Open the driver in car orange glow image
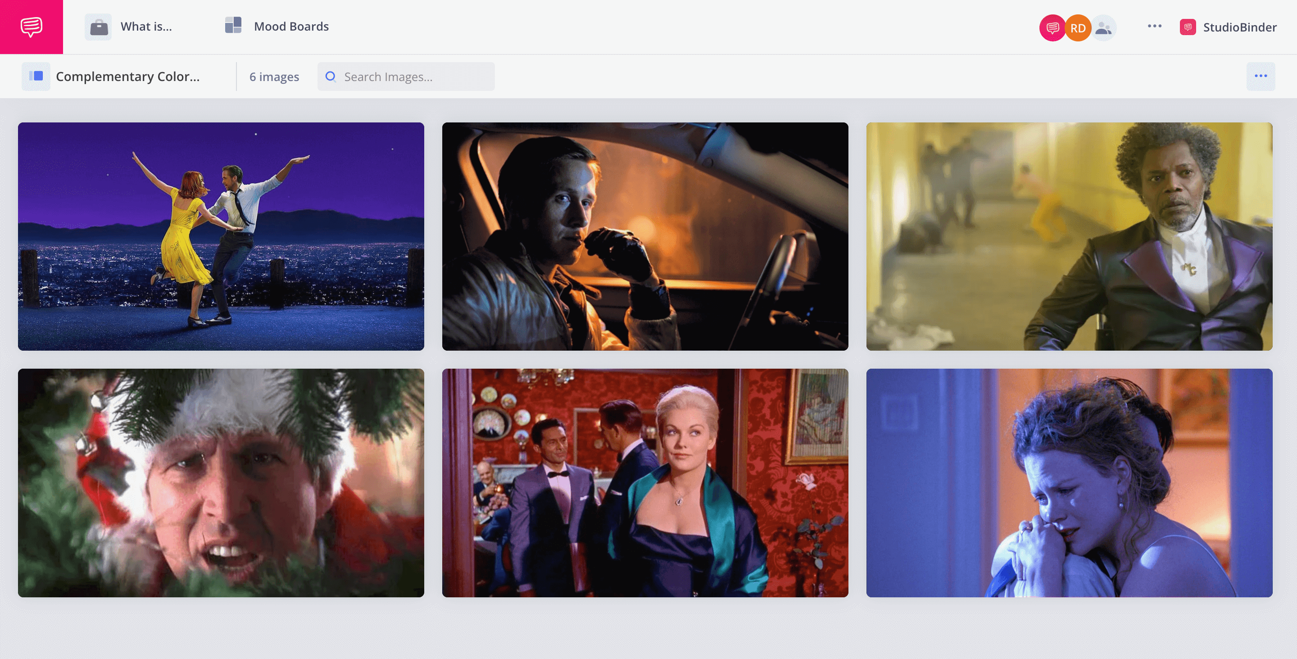This screenshot has width=1297, height=659. click(x=645, y=237)
